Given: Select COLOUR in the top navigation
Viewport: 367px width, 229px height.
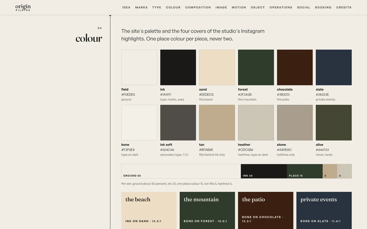Looking at the screenshot, I should [x=173, y=7].
